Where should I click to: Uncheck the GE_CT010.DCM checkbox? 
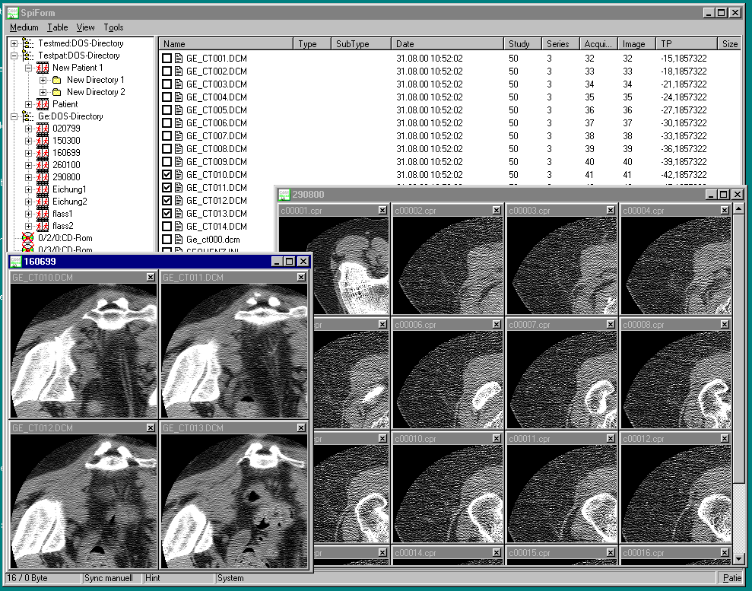coord(167,175)
